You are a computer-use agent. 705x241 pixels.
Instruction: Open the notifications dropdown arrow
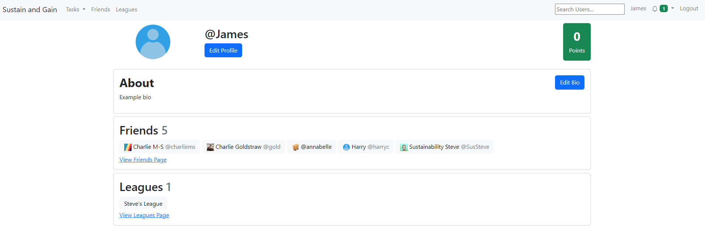pyautogui.click(x=672, y=8)
